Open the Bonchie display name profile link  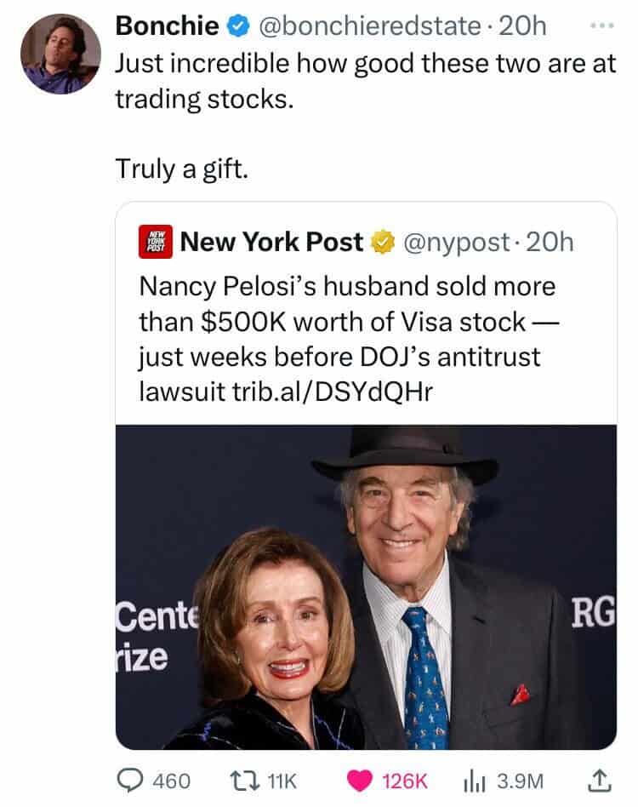(x=166, y=27)
